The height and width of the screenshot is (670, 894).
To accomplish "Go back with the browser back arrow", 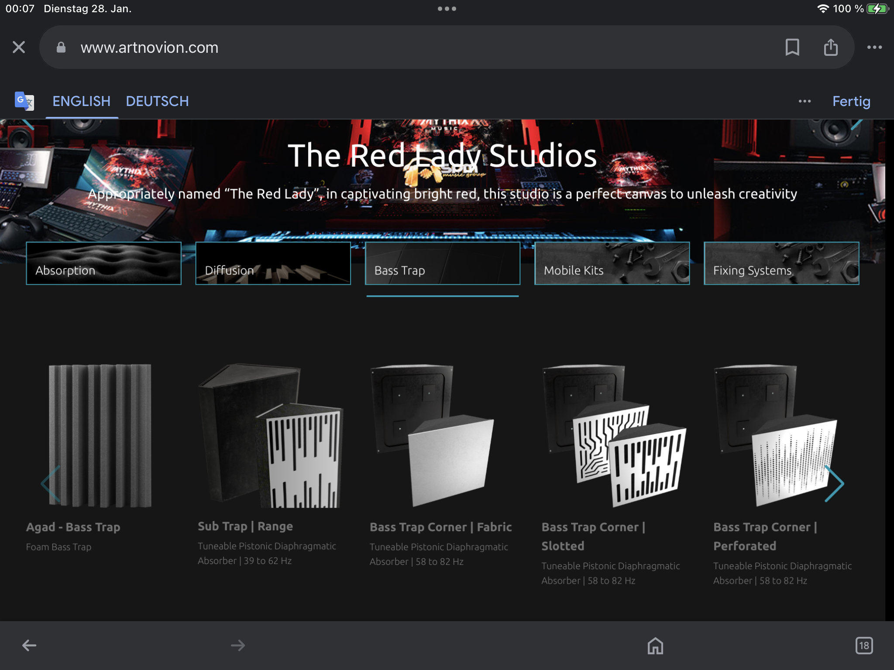I will click(29, 645).
